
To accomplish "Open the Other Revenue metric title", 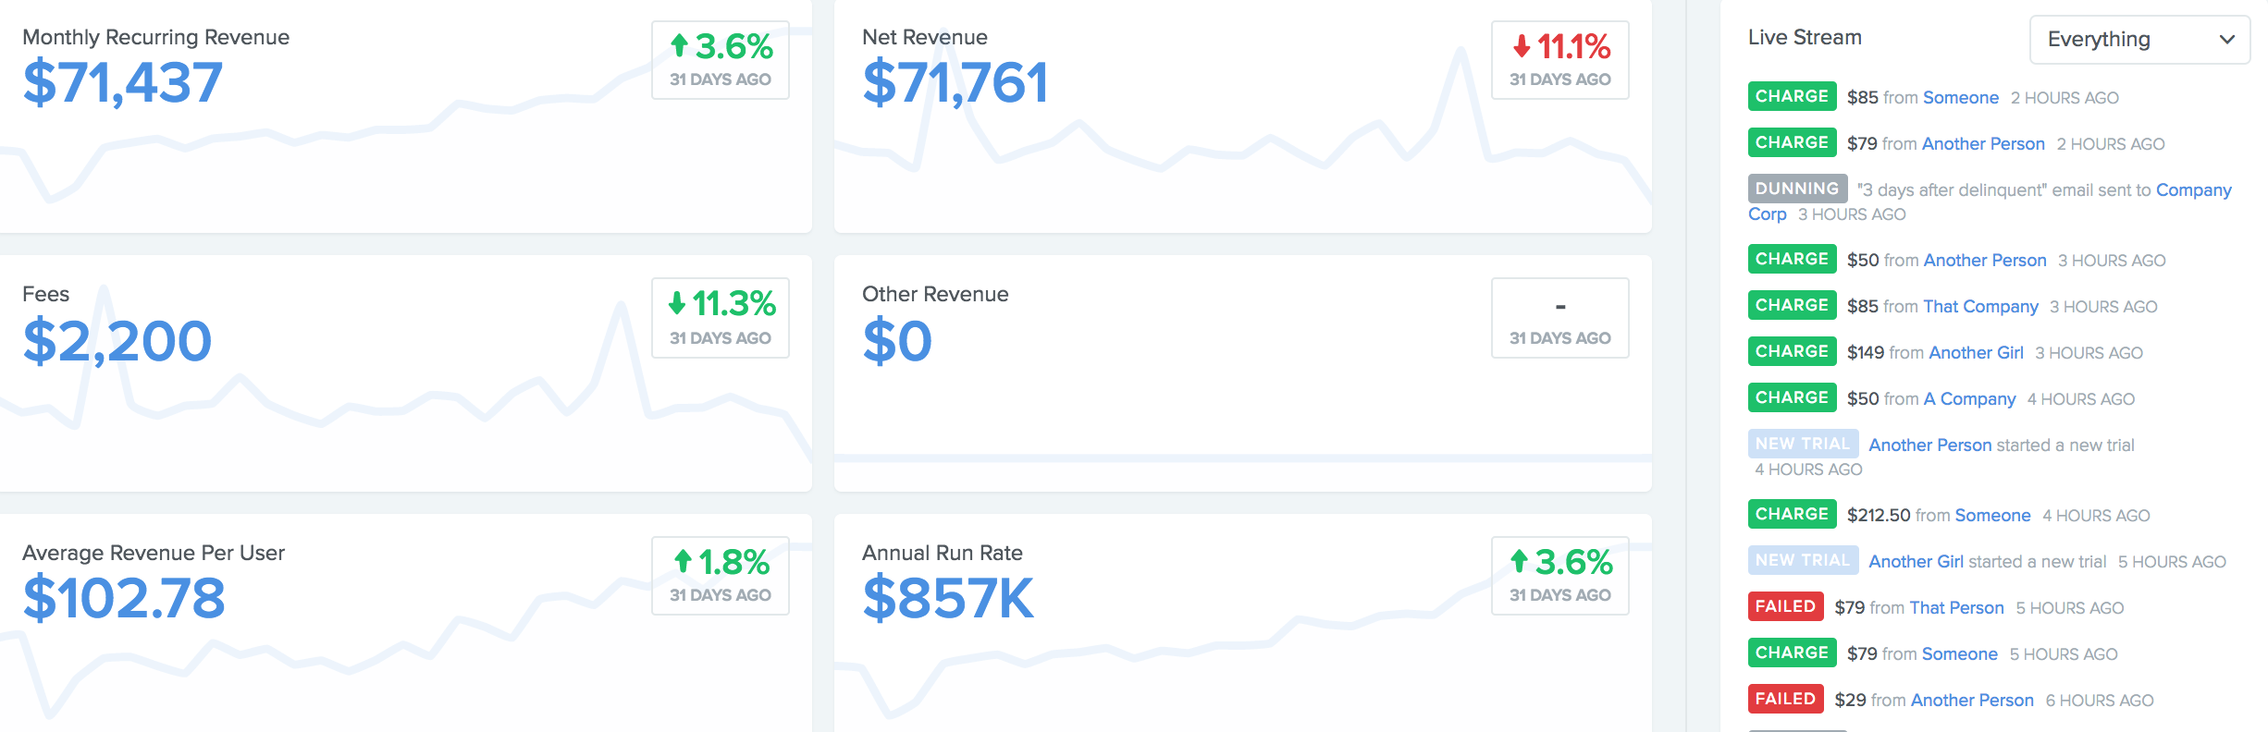I will (x=935, y=294).
